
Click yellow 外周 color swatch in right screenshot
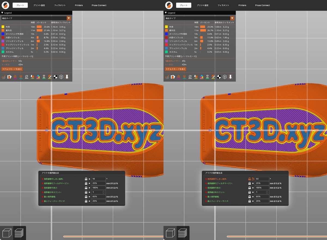tap(166, 27)
